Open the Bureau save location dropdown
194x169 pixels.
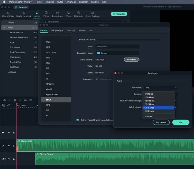(118, 53)
